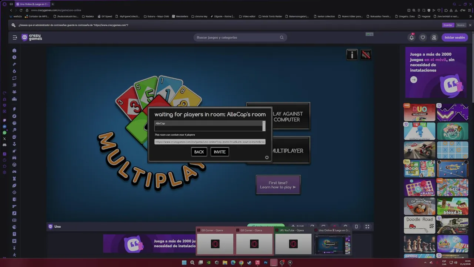474x267 pixels.
Task: Open Driving car category sidebar icon
Action: pos(14,158)
